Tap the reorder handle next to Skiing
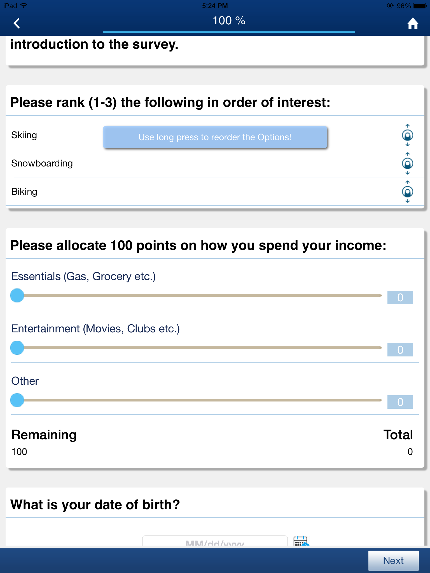The image size is (430, 573). [407, 135]
